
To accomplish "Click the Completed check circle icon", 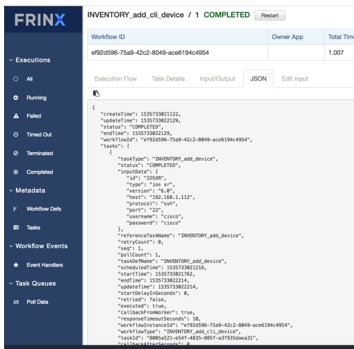I will coord(15,172).
